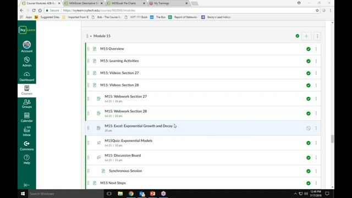
Task: Open Synchronous Session page link
Action: (x=125, y=171)
